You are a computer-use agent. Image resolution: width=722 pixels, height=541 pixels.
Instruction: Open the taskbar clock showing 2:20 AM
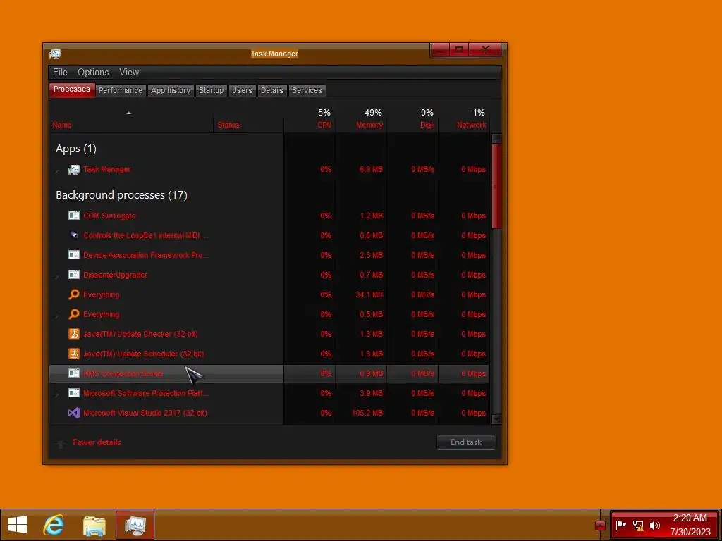690,525
